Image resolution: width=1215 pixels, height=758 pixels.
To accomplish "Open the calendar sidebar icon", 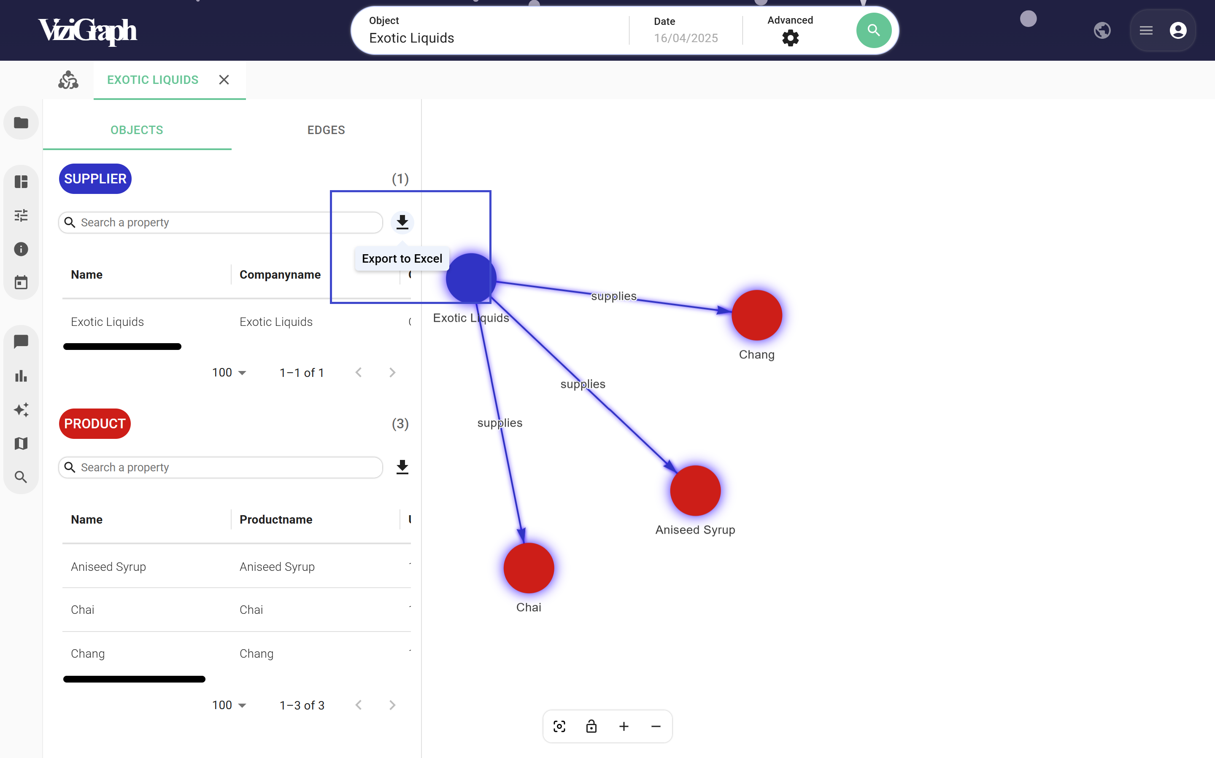I will coord(21,283).
